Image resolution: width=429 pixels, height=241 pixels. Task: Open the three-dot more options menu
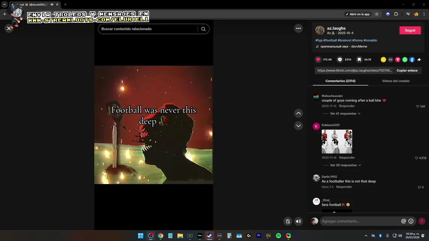coord(298,28)
